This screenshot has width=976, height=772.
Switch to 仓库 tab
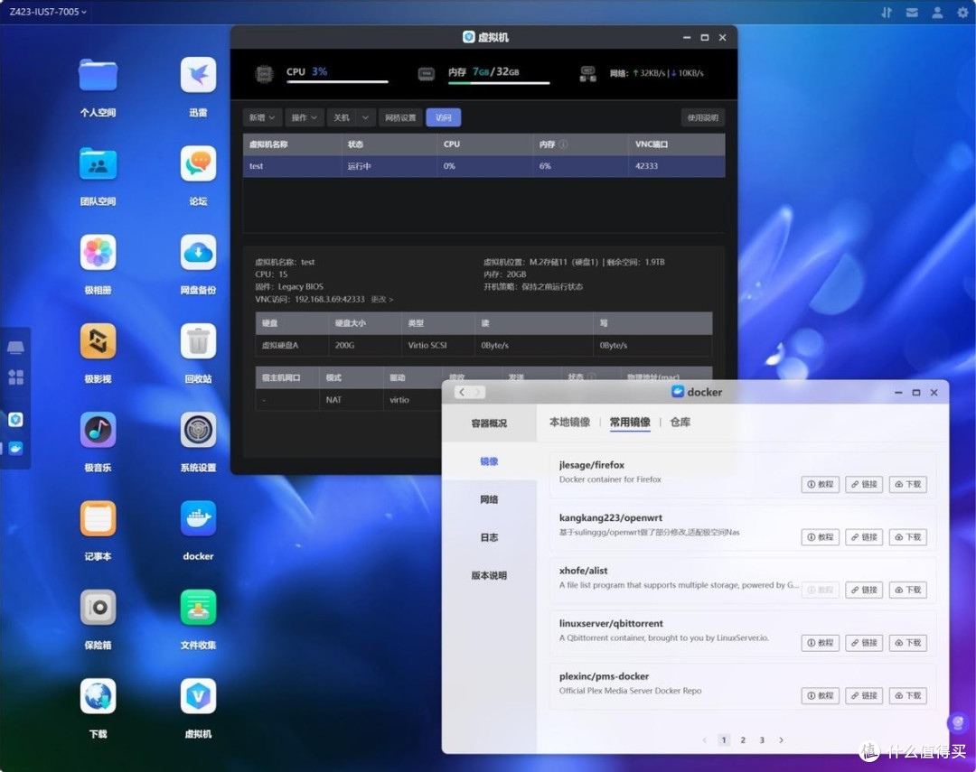point(680,422)
